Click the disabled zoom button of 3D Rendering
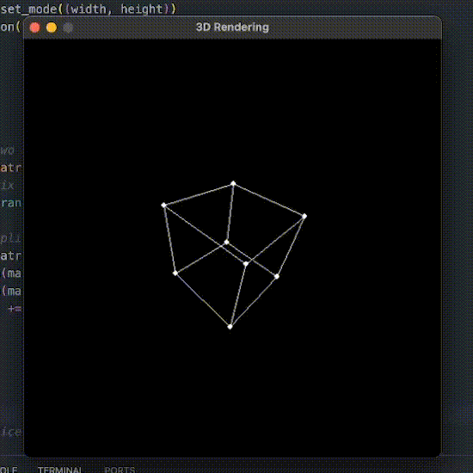 click(x=68, y=28)
